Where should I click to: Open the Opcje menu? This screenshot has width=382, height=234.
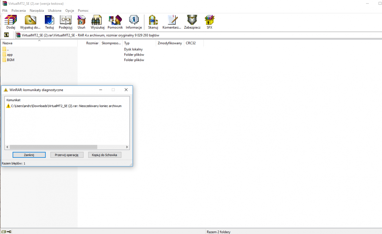[70, 10]
